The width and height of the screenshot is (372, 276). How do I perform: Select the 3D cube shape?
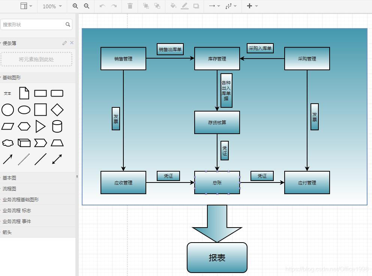(x=24, y=143)
